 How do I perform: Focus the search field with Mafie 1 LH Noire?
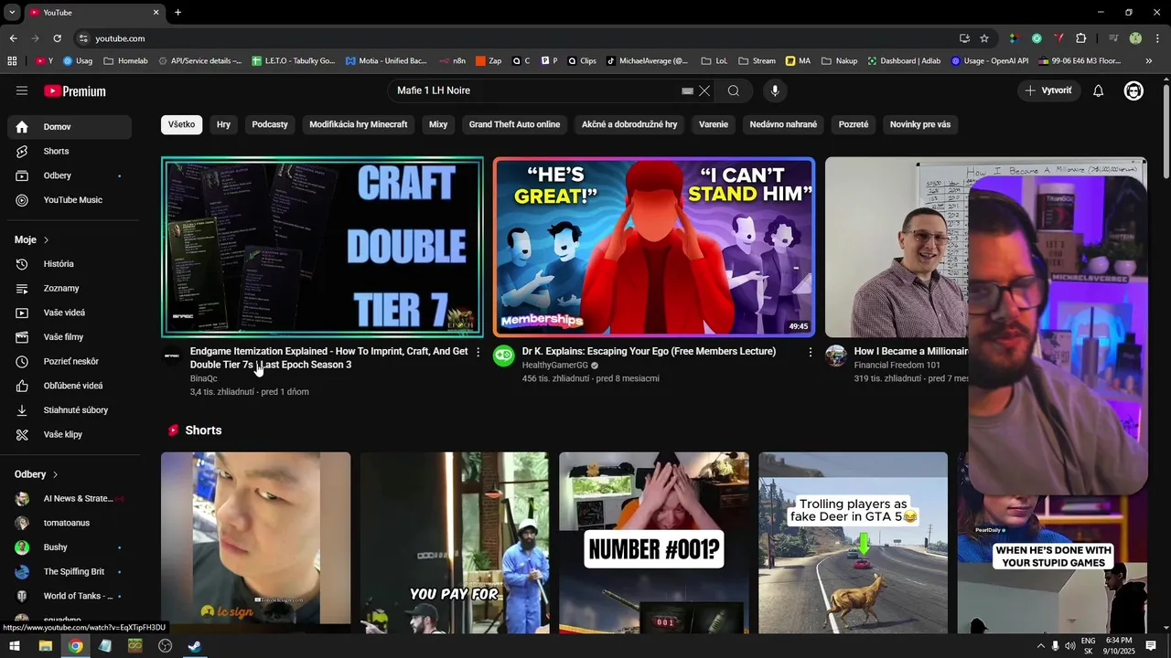pyautogui.click(x=535, y=90)
